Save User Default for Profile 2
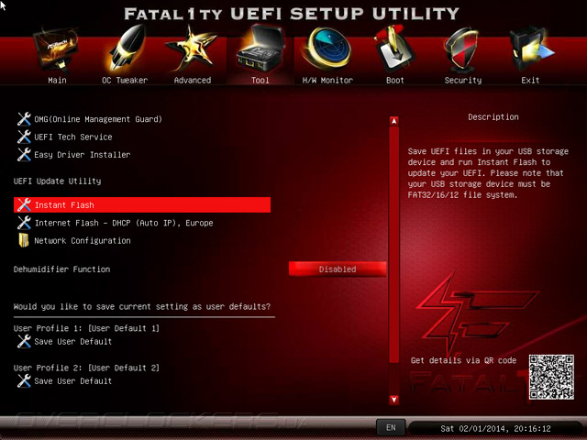The width and height of the screenshot is (587, 440). (x=73, y=381)
